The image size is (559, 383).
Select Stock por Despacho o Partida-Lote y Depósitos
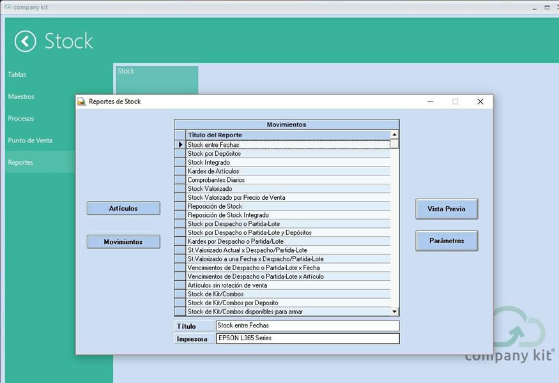288,232
